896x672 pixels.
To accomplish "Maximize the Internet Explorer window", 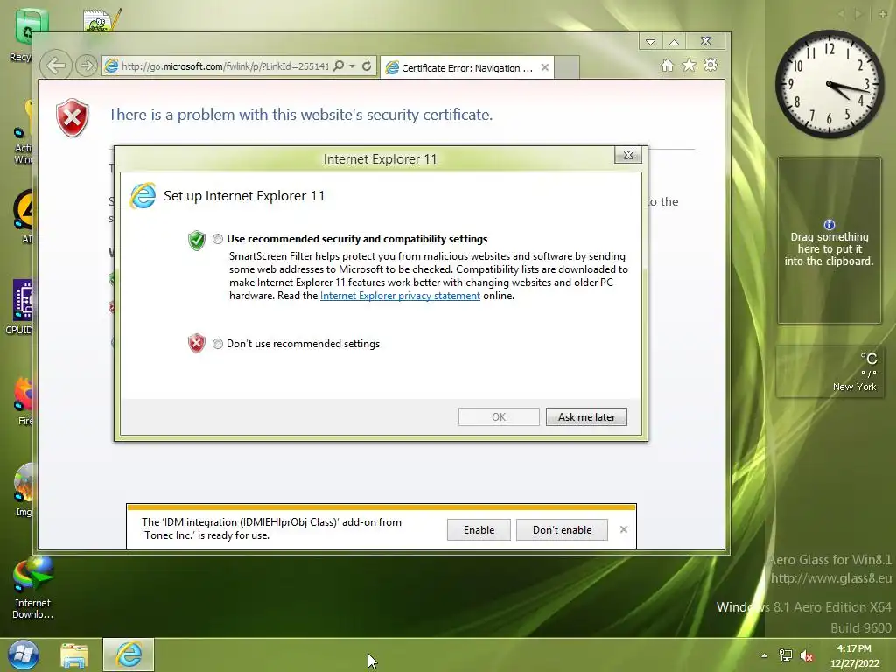I will 675,42.
